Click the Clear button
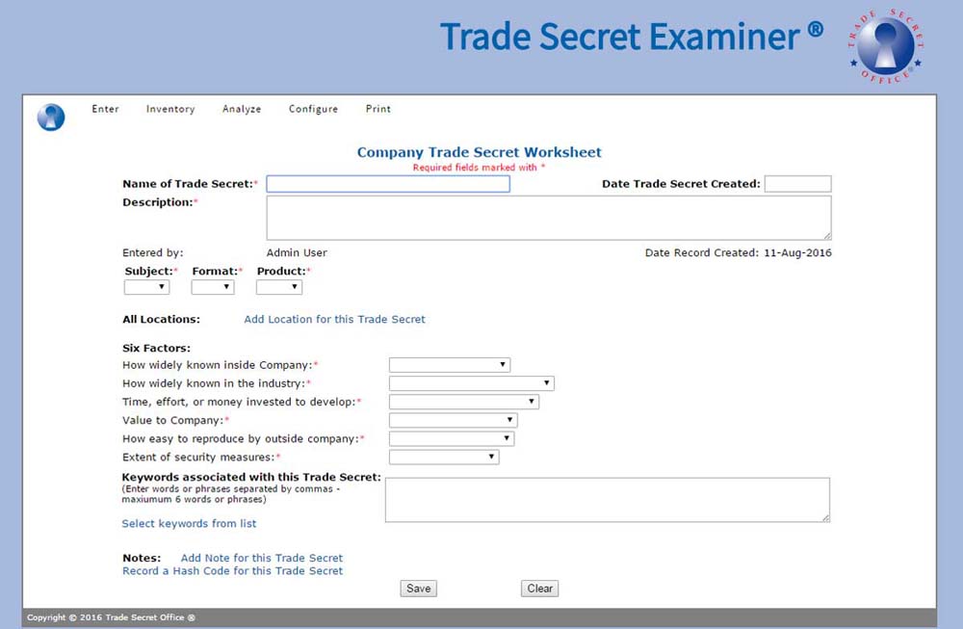The image size is (963, 629). tap(540, 589)
